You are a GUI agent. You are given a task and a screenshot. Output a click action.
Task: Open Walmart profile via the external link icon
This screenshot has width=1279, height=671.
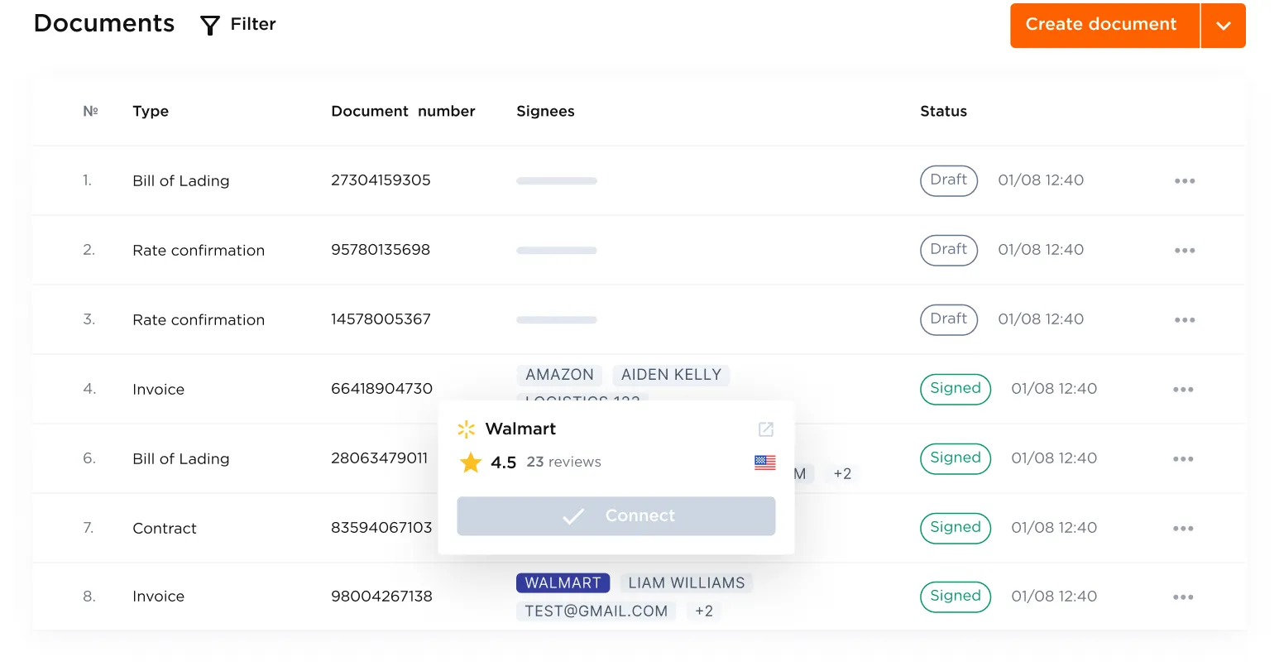click(765, 429)
